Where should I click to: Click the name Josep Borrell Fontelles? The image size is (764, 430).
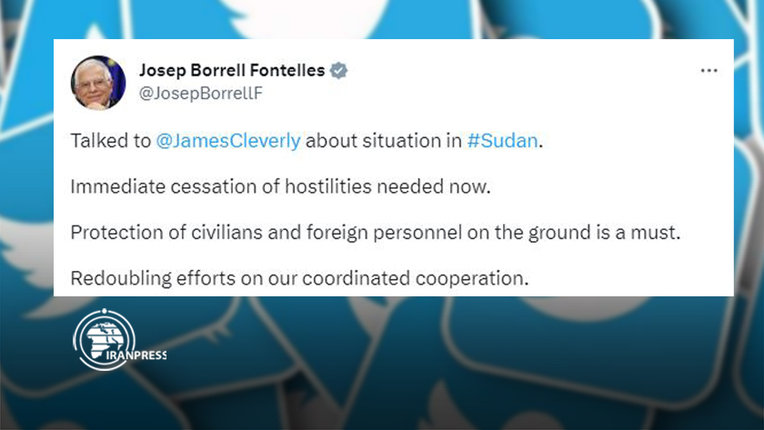(232, 71)
